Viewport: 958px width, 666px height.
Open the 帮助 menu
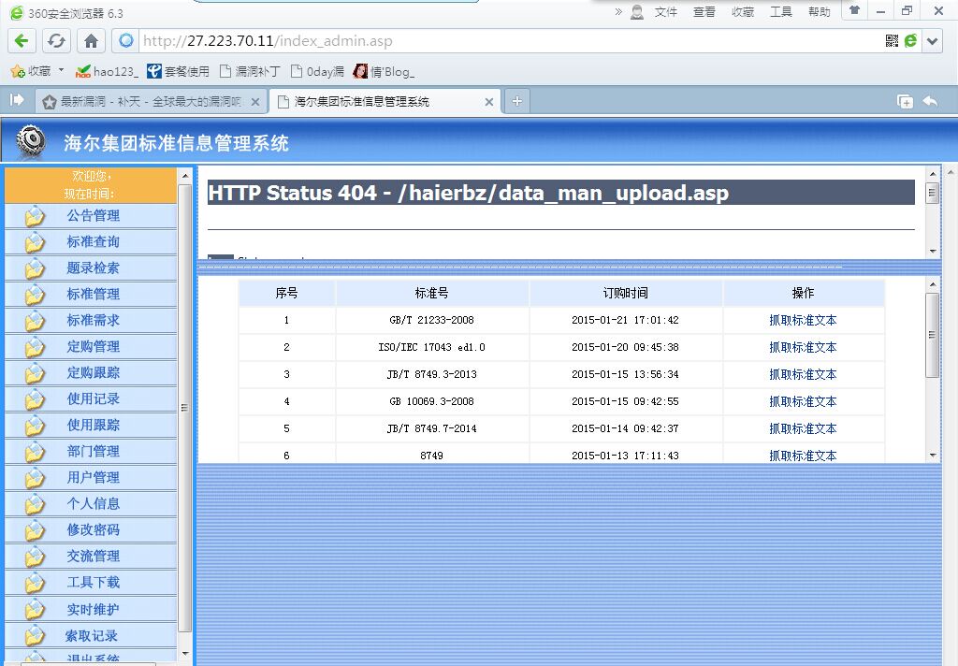[x=820, y=11]
